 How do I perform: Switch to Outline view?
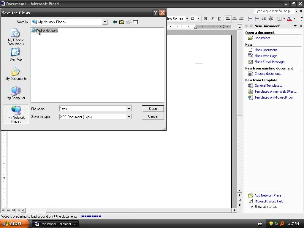click(18, 210)
